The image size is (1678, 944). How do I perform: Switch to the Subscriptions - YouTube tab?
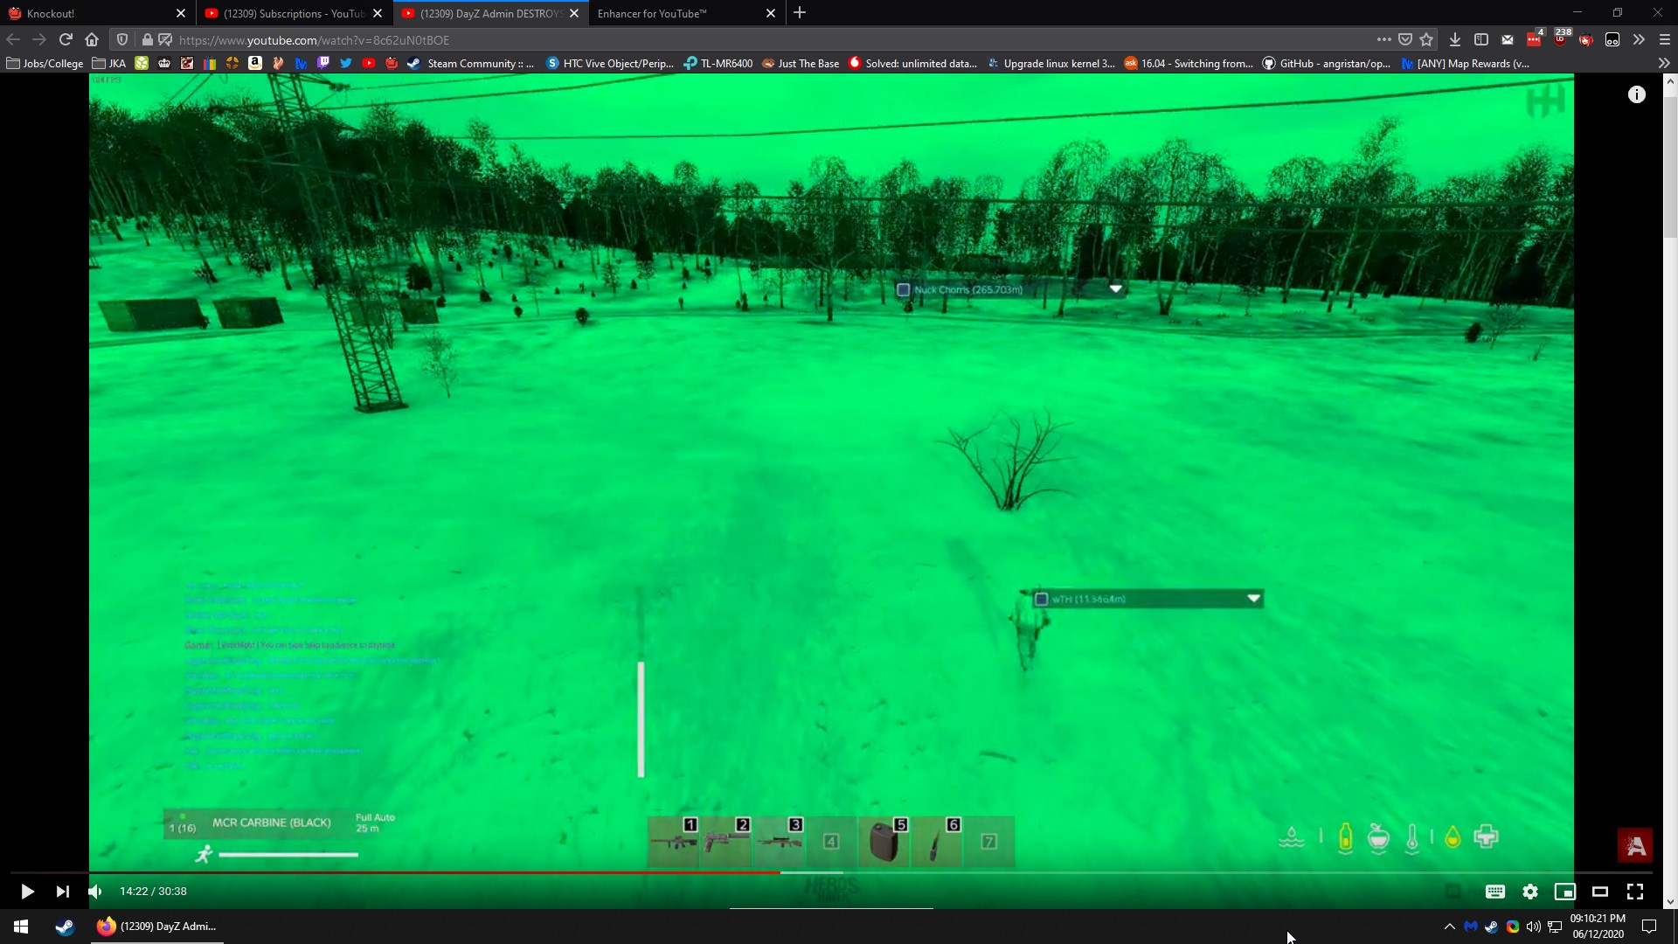coord(294,13)
